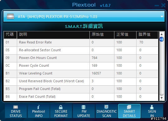Click raw value 16057

coord(96,73)
